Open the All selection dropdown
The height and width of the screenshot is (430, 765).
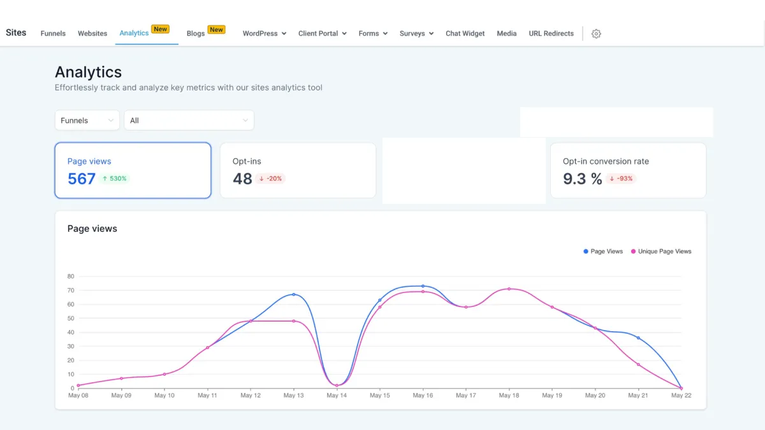[x=189, y=120]
